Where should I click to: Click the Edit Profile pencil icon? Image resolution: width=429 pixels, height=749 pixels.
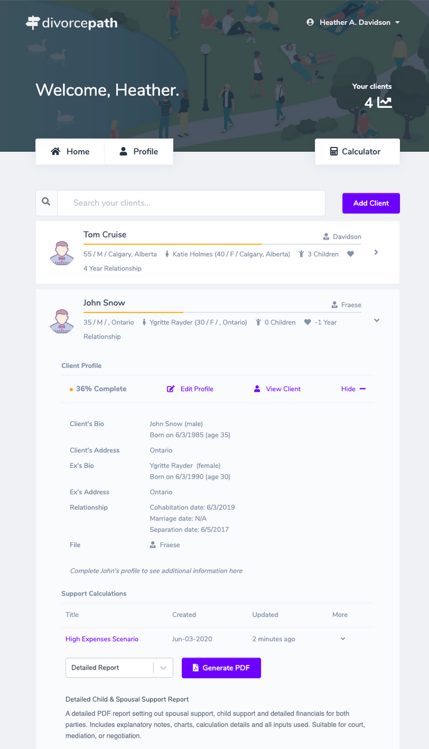coord(171,388)
